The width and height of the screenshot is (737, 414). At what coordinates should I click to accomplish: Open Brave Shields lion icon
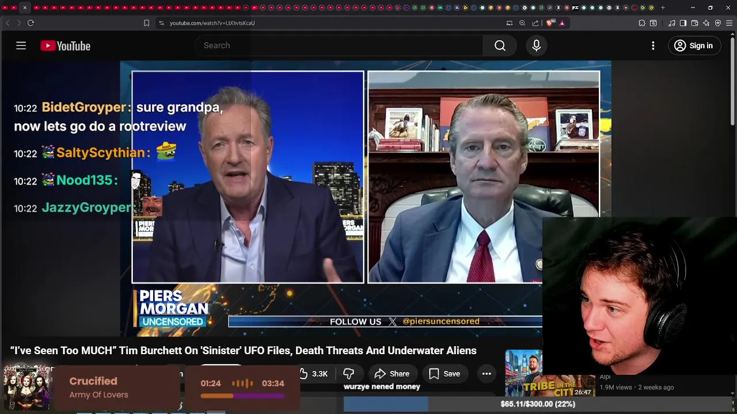[550, 23]
